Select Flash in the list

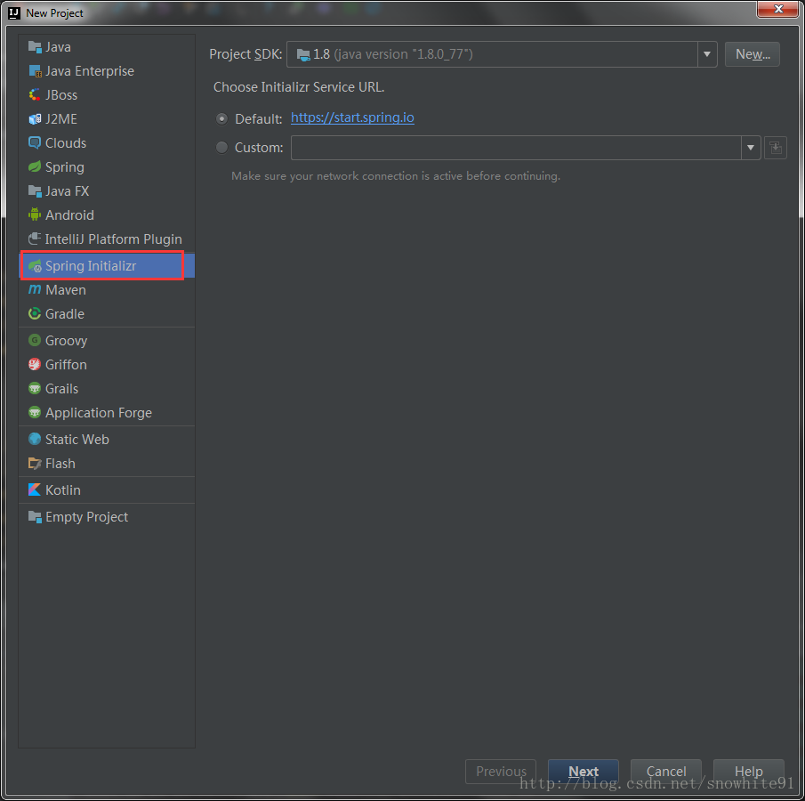[x=107, y=464]
